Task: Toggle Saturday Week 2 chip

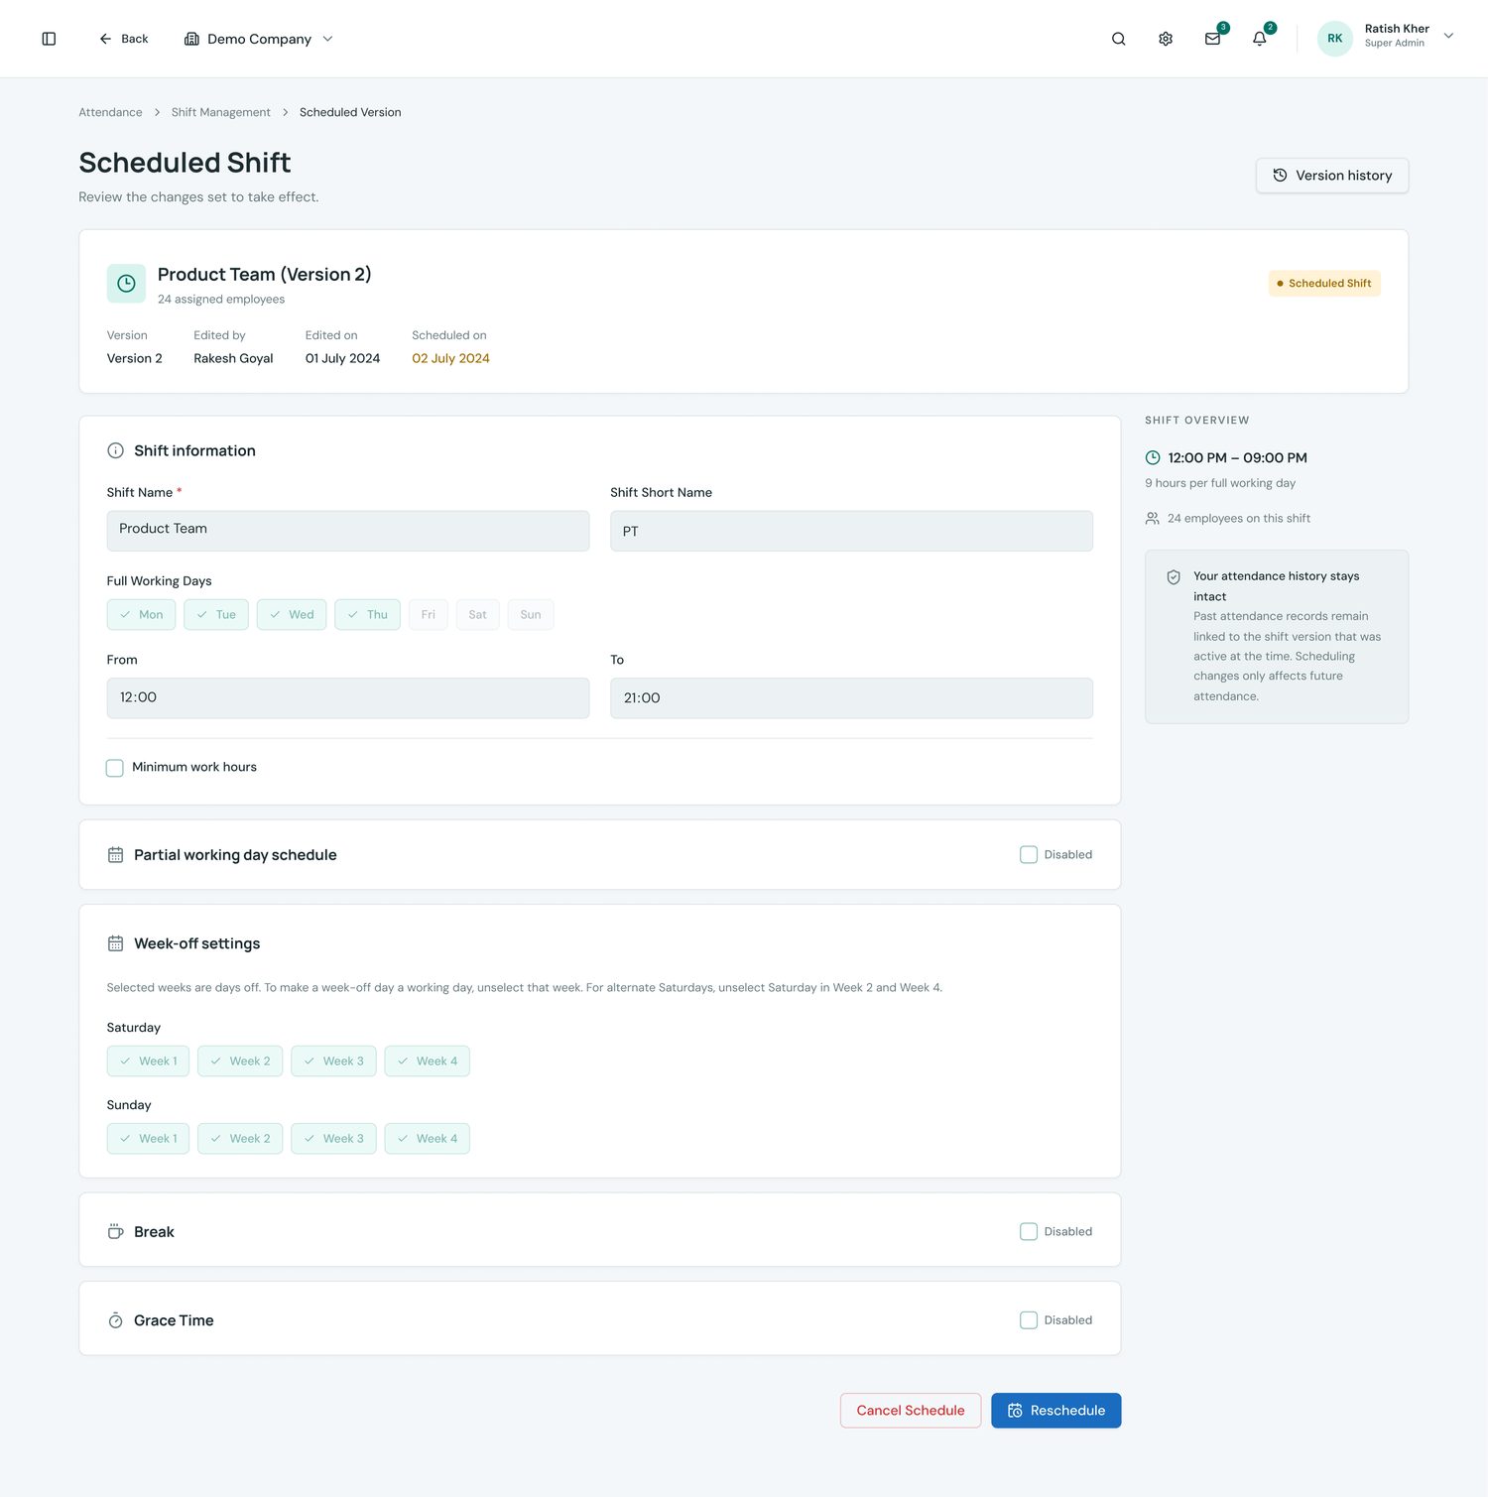Action: [x=240, y=1061]
